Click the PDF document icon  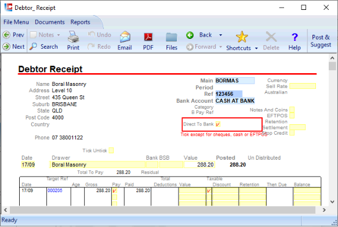pyautogui.click(x=148, y=37)
